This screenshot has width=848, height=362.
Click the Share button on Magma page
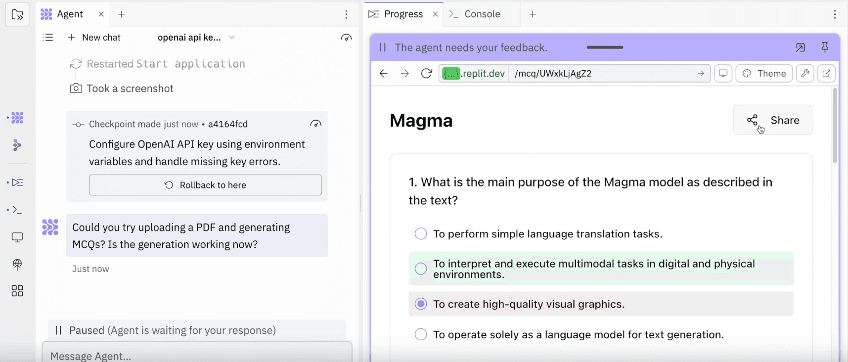772,120
